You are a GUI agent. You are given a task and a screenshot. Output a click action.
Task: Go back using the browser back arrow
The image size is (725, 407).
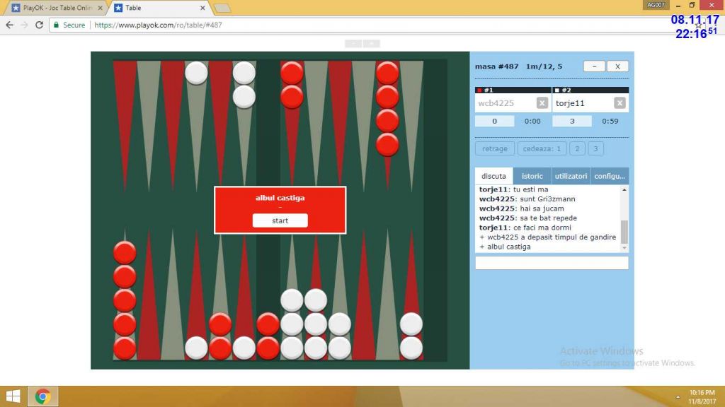click(9, 25)
